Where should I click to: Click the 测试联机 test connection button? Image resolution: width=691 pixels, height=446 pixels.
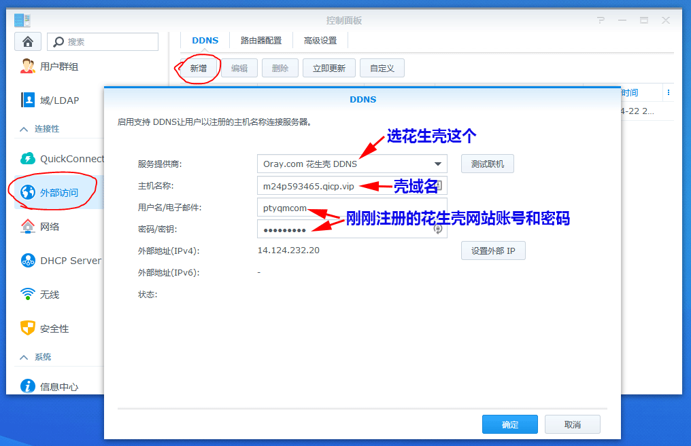tap(488, 164)
